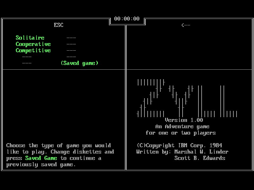Click the dashes beside Cooperative
254x190 pixels.
[x=71, y=44]
